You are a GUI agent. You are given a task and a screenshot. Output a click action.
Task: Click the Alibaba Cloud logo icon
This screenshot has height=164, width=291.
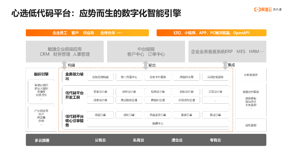pos(257,10)
